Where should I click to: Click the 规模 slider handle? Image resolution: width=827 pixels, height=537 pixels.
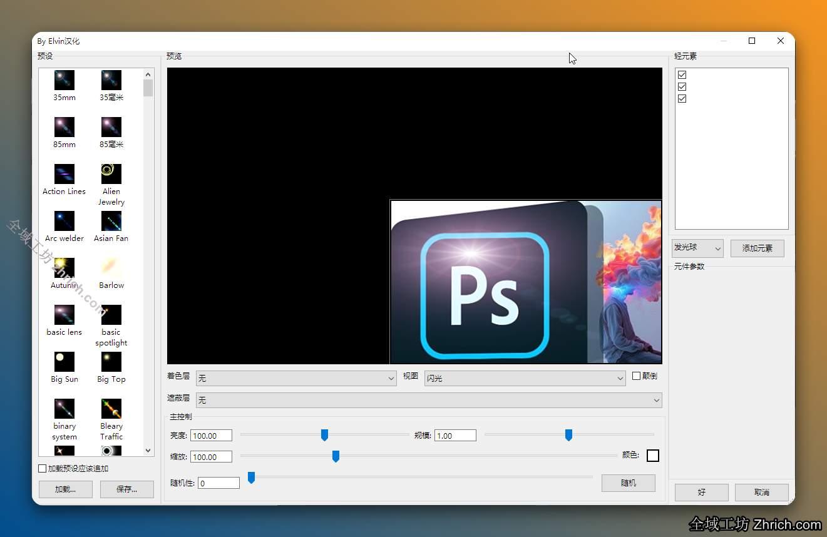click(568, 435)
